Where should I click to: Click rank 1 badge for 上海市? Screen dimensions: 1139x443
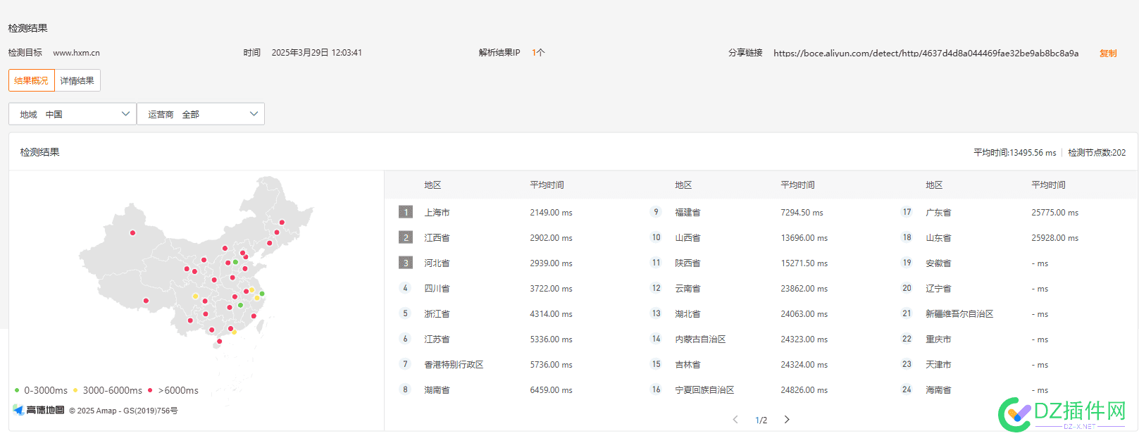(x=406, y=212)
